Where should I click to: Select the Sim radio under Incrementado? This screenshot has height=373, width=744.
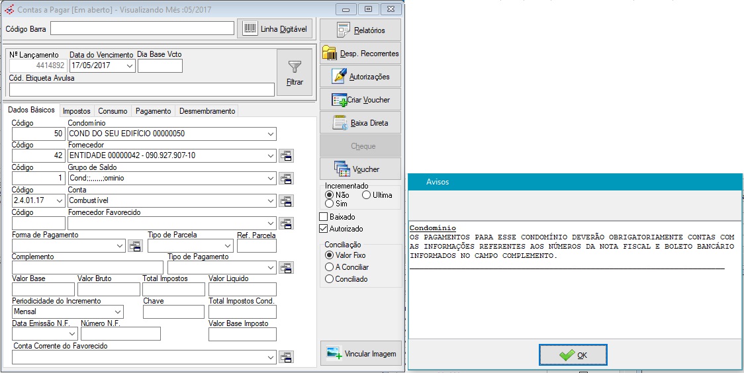[329, 204]
